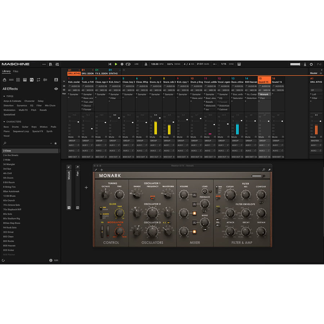
Task: Switch to the Files tab
Action: tap(15, 71)
